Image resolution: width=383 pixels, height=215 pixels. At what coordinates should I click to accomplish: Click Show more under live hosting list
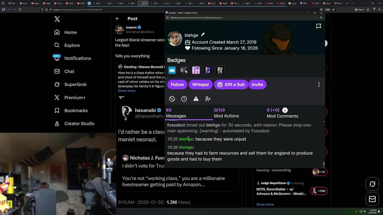pos(265,205)
